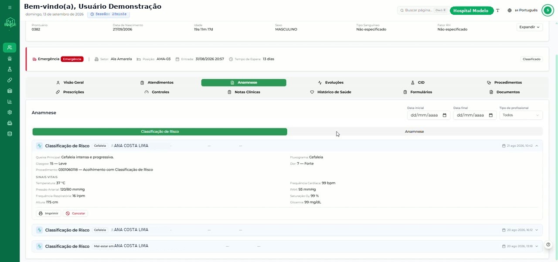Viewport: 558px width, 262px height.
Task: Expand patient details with Expandir
Action: [x=530, y=27]
